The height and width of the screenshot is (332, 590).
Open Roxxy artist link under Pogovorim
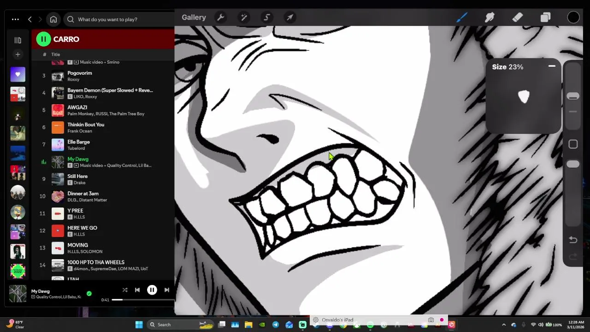[x=73, y=79]
